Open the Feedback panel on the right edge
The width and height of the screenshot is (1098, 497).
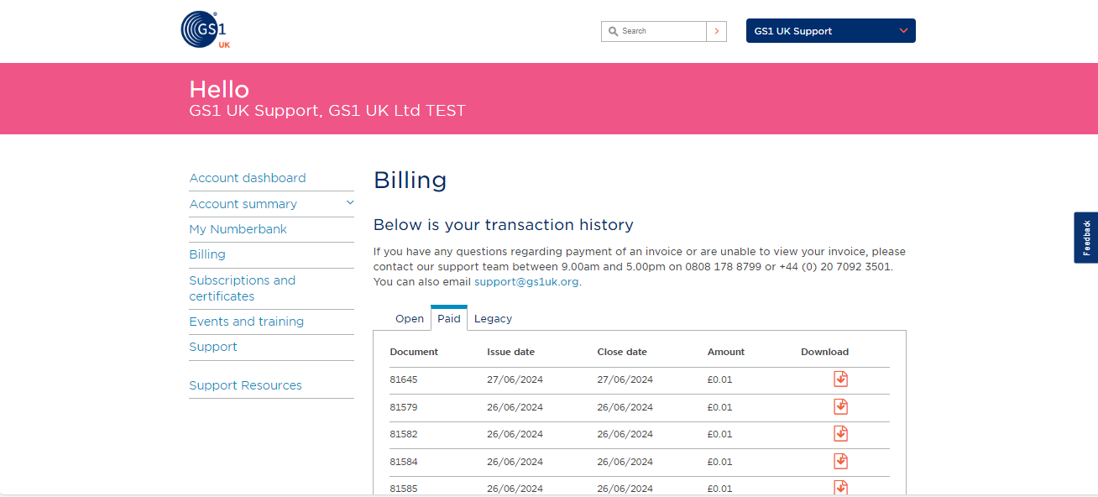[1087, 238]
